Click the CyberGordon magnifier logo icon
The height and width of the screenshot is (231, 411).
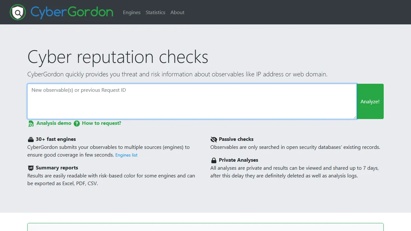(x=18, y=12)
